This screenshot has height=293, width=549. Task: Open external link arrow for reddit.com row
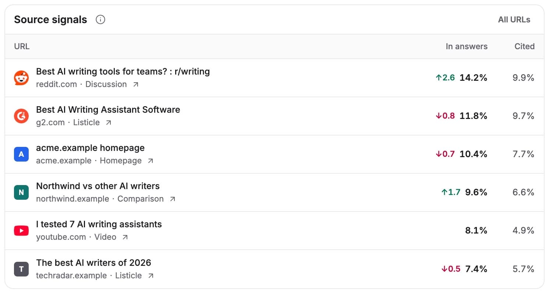[x=136, y=84]
